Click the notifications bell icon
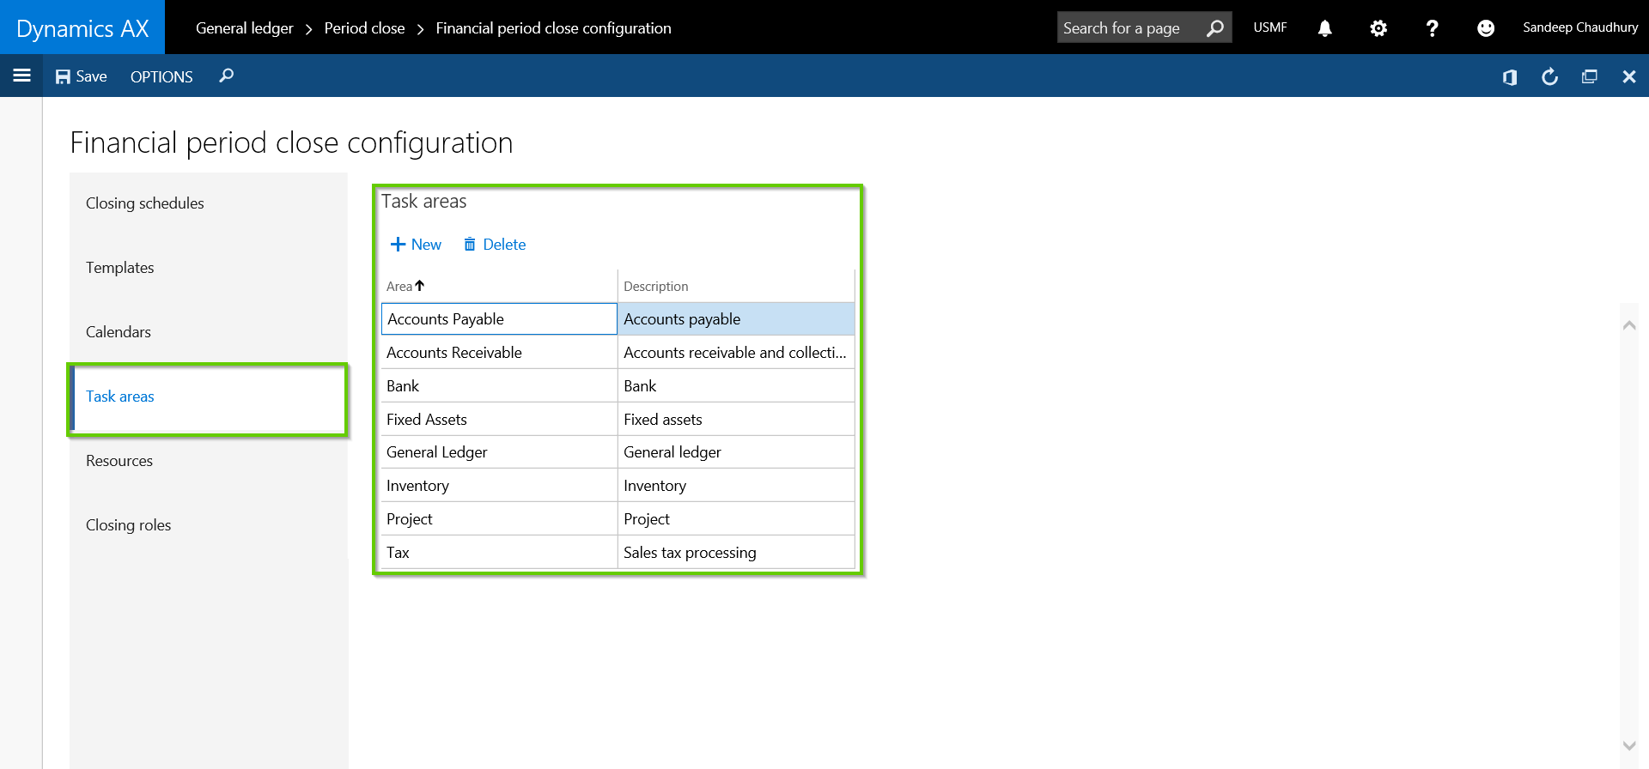This screenshot has height=769, width=1649. pyautogui.click(x=1324, y=28)
